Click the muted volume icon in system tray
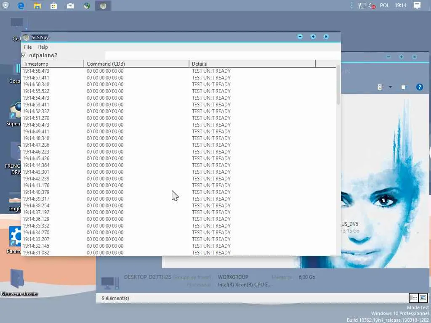Viewport: 431px width, 323px height. [x=372, y=5]
